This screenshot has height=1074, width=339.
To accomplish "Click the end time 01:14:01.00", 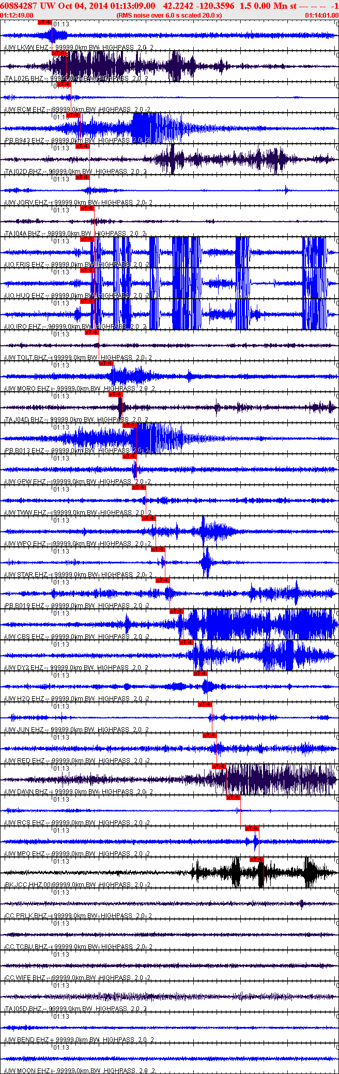I will pos(321,15).
